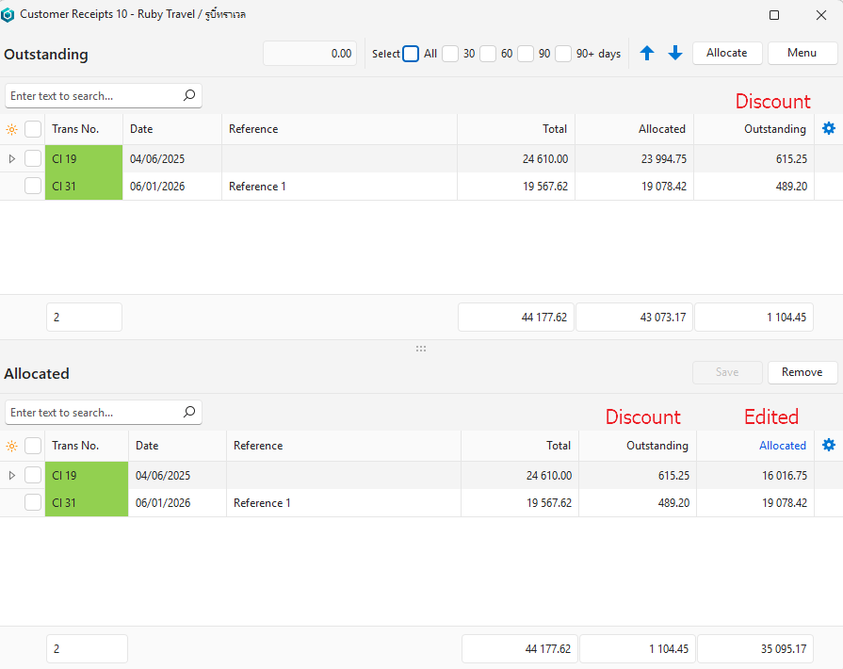Click the Outstanding search magnifier icon
This screenshot has height=669, width=843.
tap(189, 95)
